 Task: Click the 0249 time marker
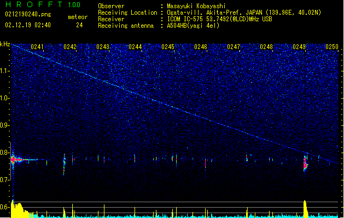click(x=299, y=46)
